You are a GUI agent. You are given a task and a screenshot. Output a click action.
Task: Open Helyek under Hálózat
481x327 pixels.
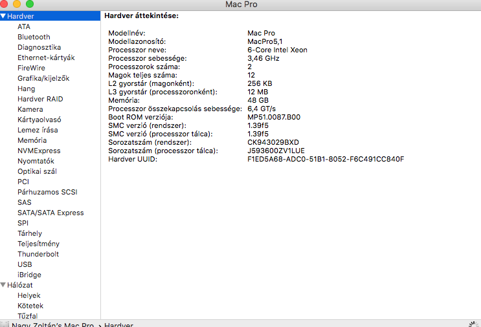pos(29,295)
